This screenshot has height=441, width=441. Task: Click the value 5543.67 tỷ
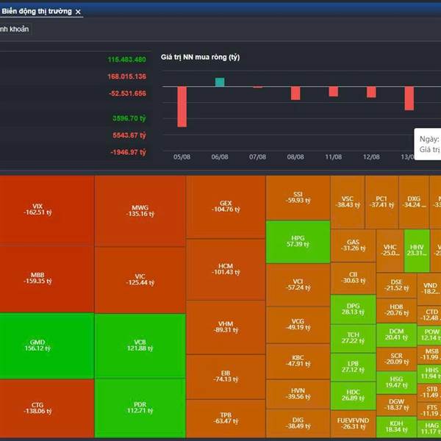129,135
